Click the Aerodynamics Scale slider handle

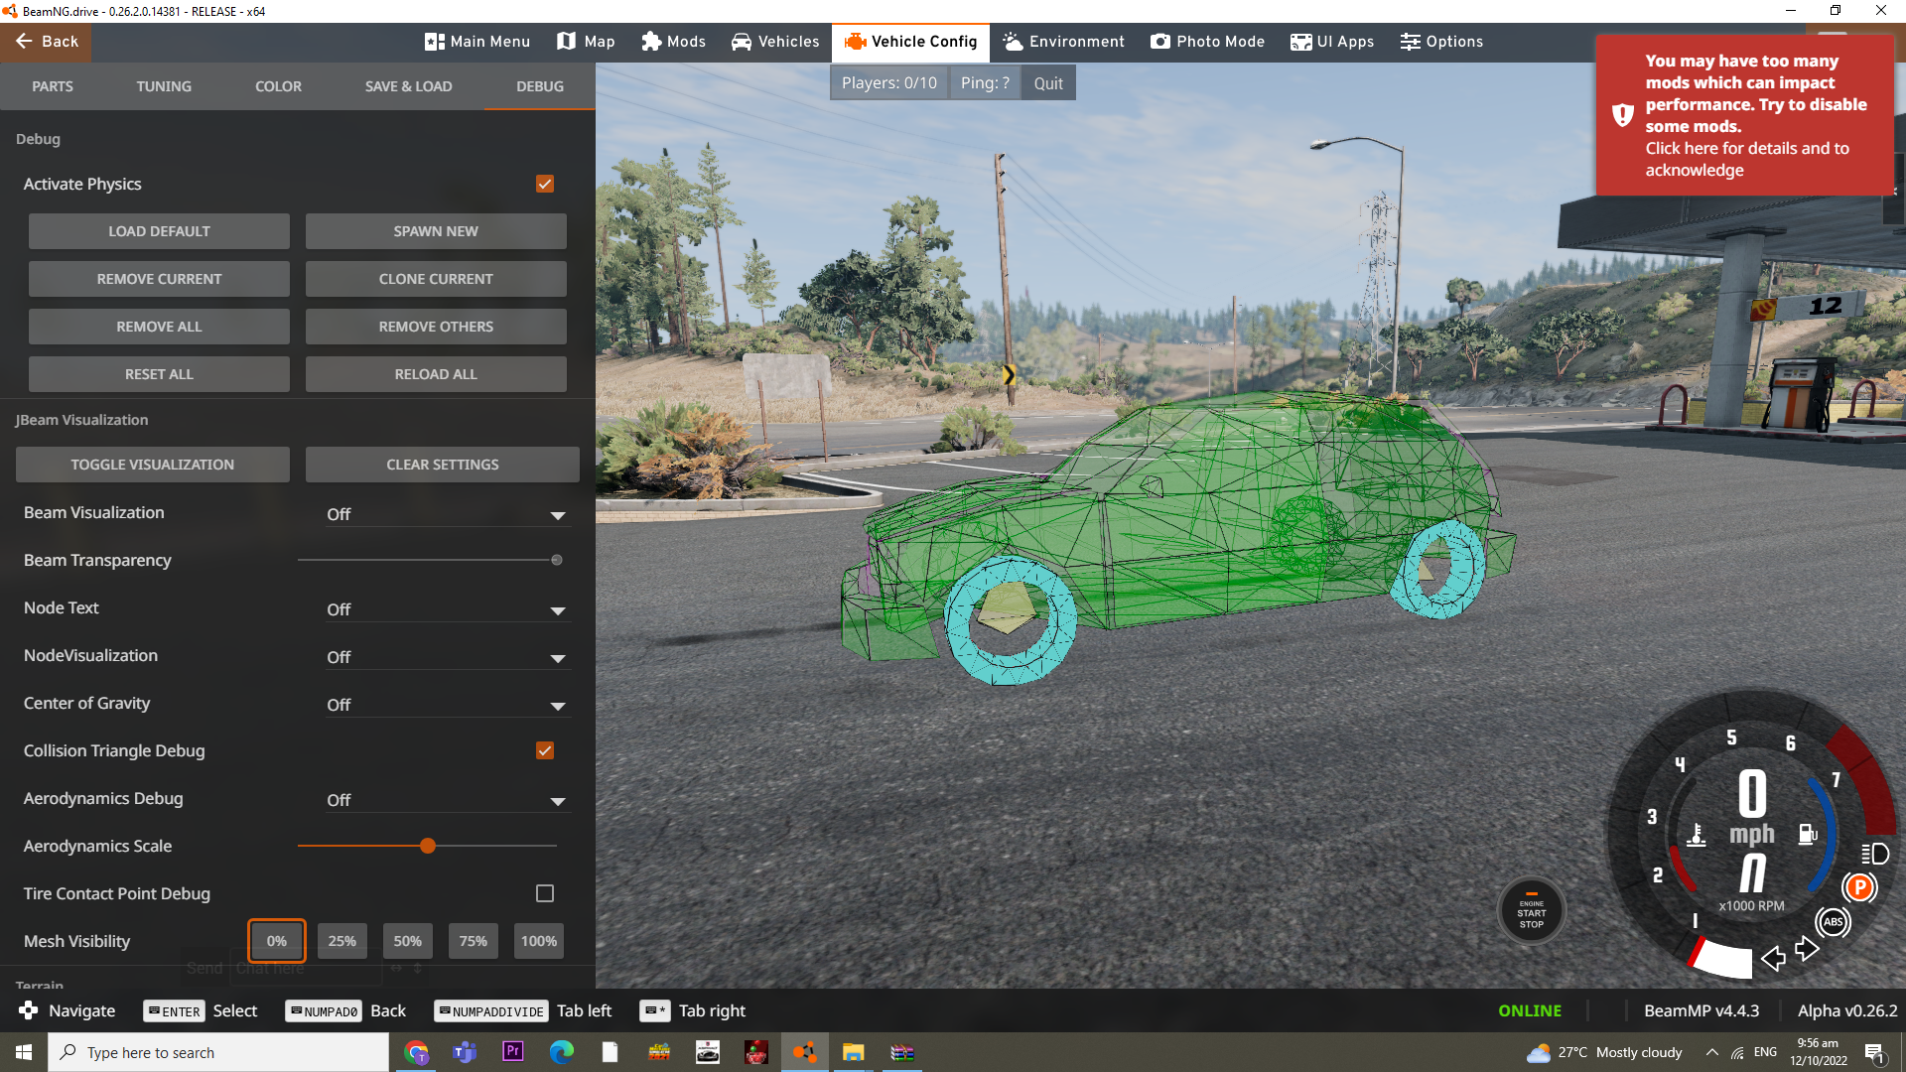[428, 846]
